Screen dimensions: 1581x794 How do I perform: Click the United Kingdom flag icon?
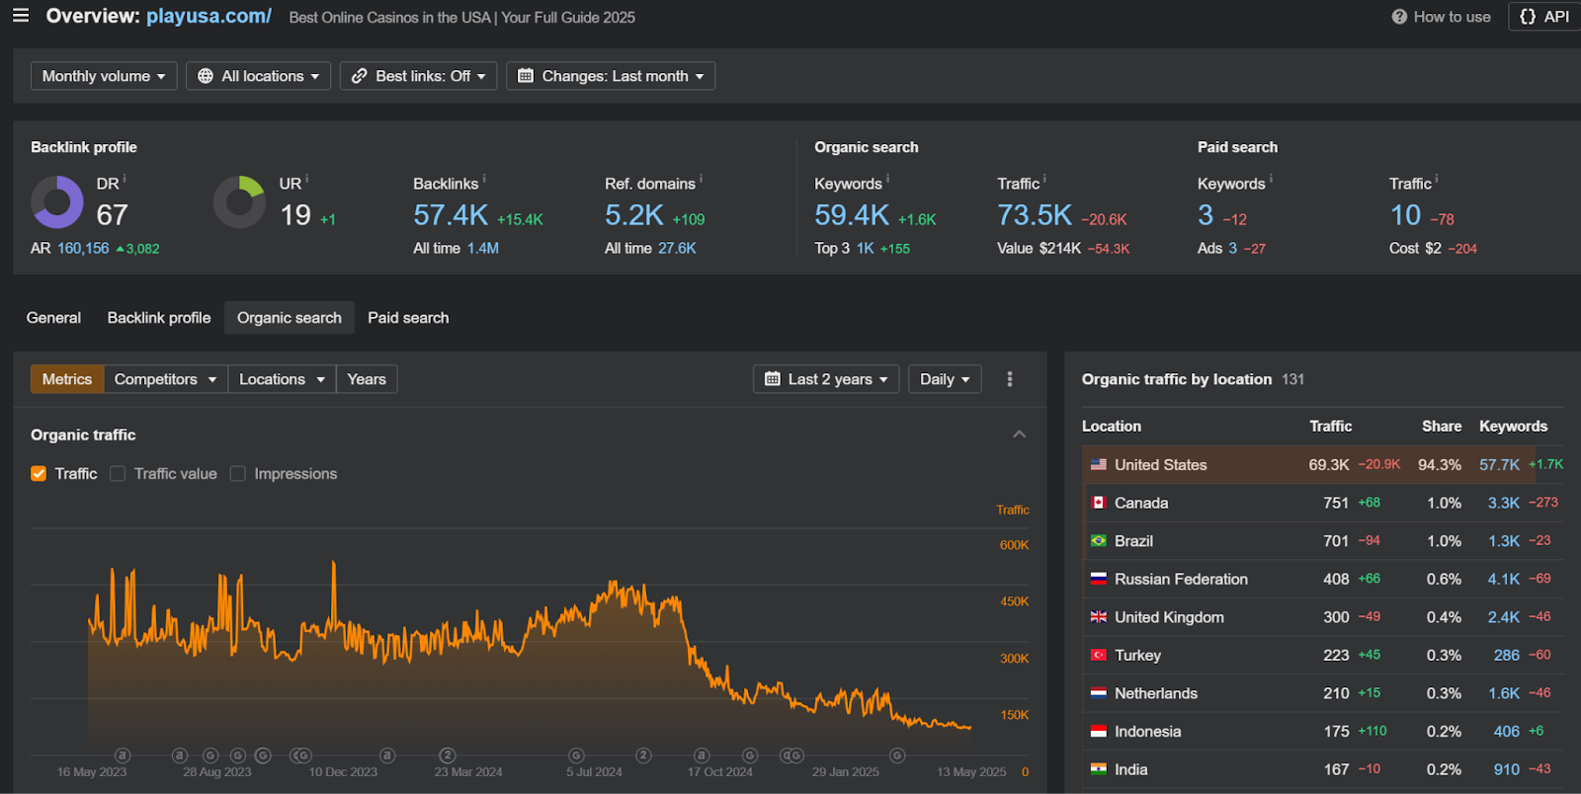1099,617
